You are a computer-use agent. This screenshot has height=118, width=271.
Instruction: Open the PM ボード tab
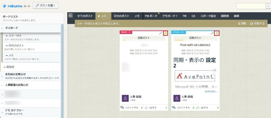point(151,16)
